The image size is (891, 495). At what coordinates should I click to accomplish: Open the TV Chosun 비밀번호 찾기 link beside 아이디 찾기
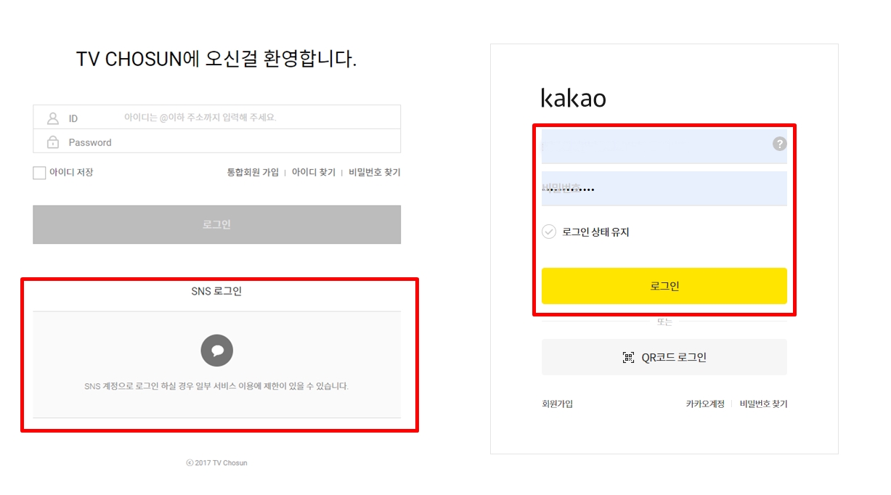click(375, 173)
